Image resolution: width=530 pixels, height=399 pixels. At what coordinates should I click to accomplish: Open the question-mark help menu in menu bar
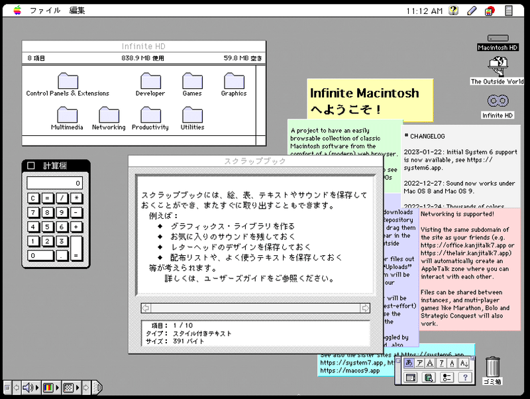[454, 11]
